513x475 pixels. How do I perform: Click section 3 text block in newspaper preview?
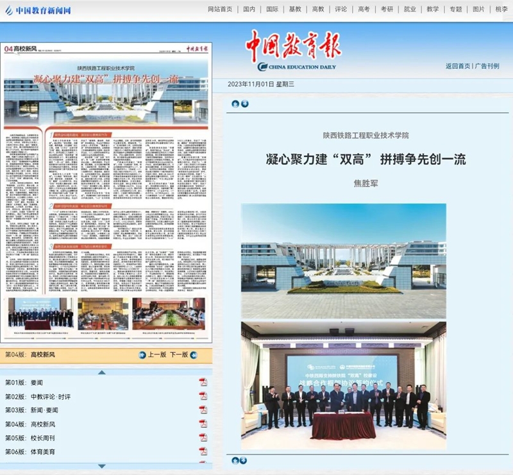(128, 268)
